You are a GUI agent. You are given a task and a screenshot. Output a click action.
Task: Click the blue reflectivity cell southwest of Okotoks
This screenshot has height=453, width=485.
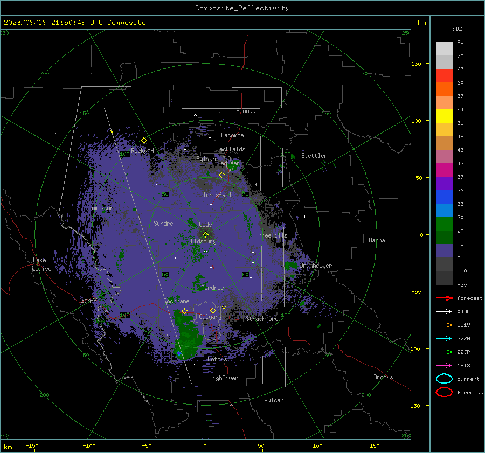click(x=179, y=353)
